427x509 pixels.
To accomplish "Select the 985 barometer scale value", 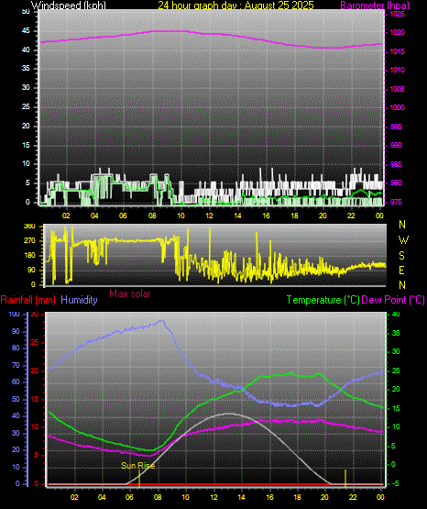I will point(396,164).
